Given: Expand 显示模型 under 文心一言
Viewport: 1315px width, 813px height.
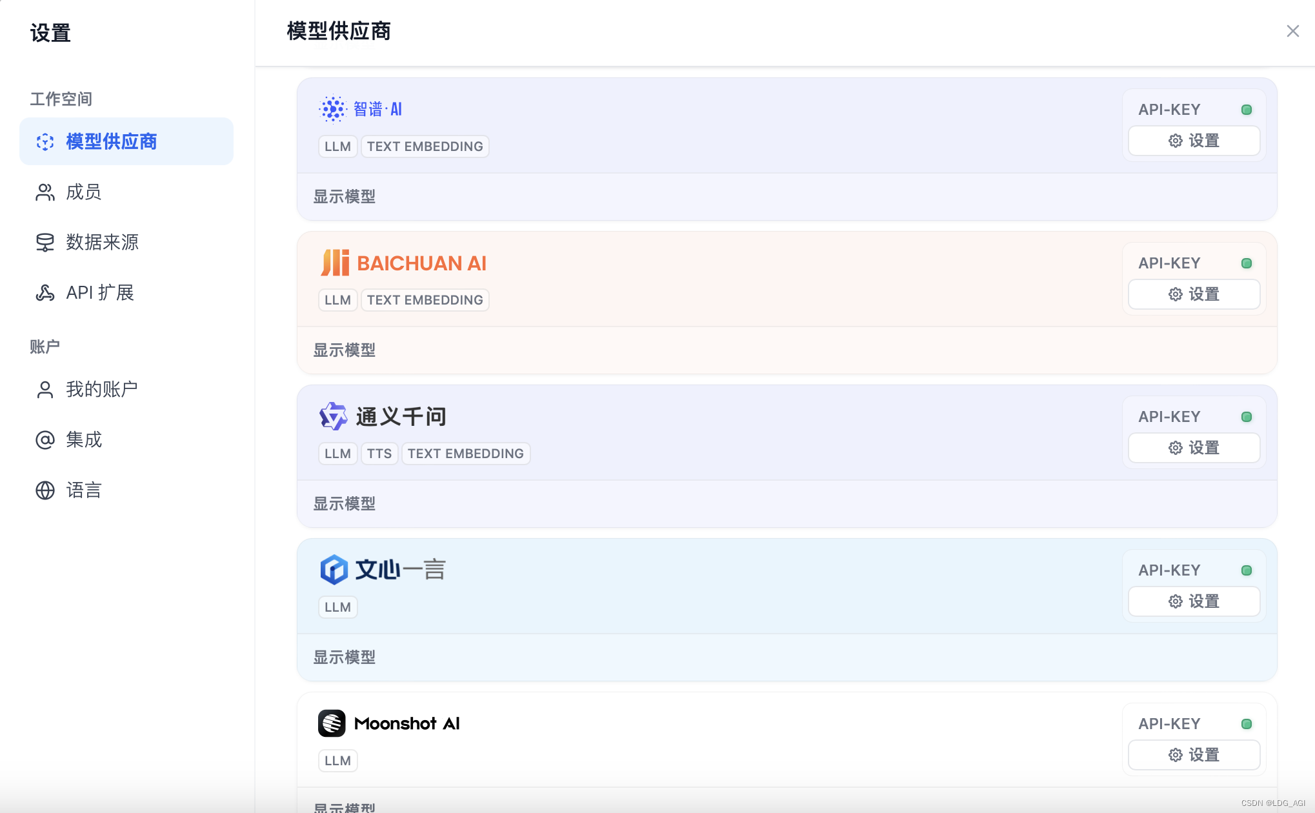Looking at the screenshot, I should click(344, 657).
